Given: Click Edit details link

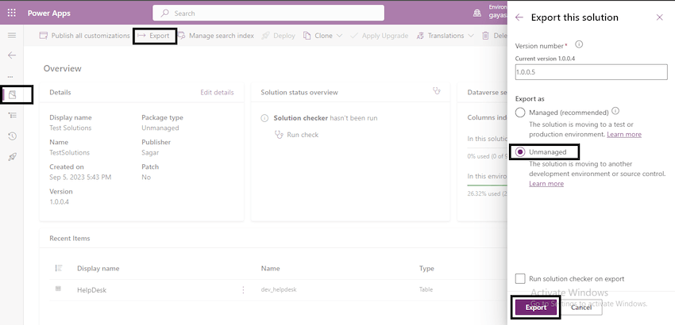Looking at the screenshot, I should click(x=217, y=93).
